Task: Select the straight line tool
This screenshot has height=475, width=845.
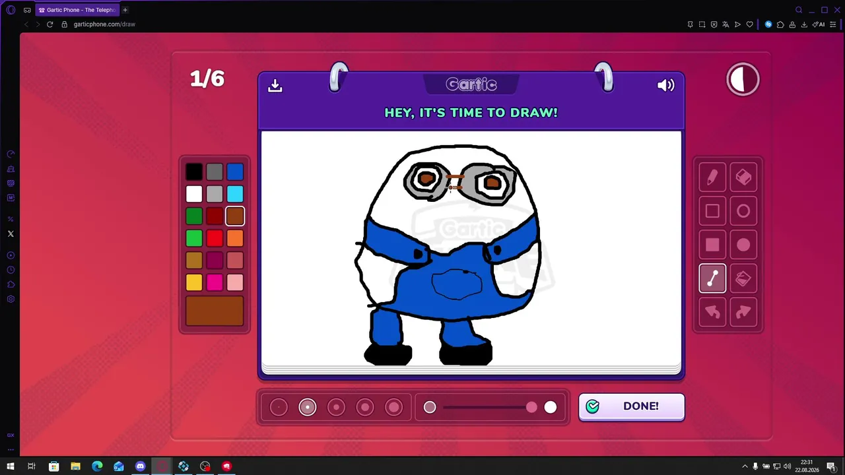Action: [x=712, y=278]
